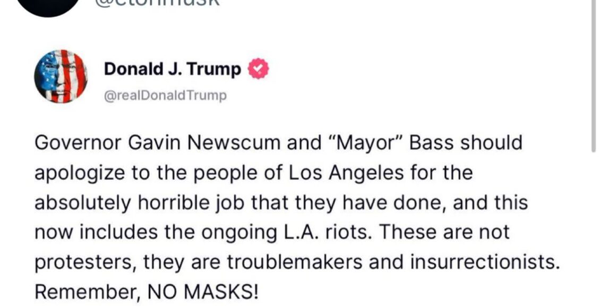Screen dimensions: 600x308
Task: Click the red verified badge icon
Action: 258,69
